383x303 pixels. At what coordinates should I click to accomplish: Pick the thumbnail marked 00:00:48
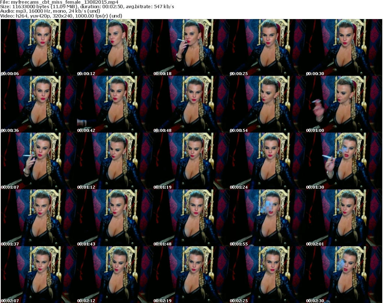click(x=191, y=104)
